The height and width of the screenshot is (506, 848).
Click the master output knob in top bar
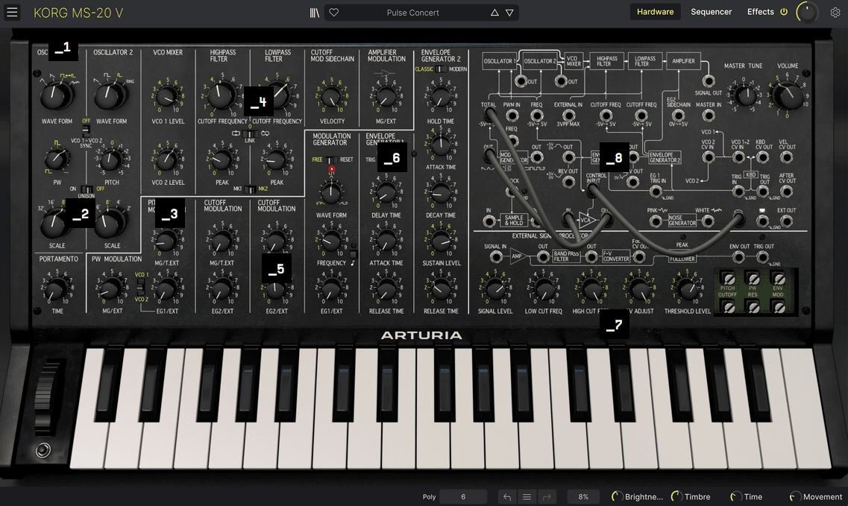(807, 13)
